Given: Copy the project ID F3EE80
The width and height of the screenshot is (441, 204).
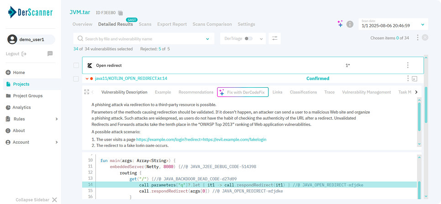Looking at the screenshot, I should (x=121, y=13).
